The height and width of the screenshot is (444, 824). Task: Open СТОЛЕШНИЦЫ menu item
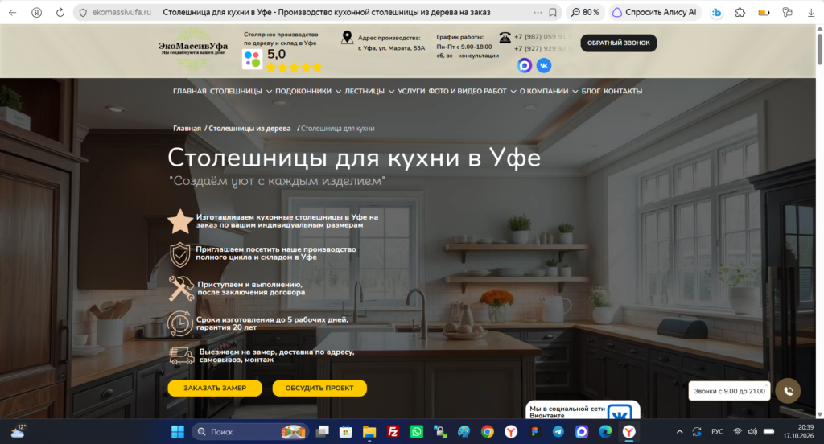(x=236, y=91)
